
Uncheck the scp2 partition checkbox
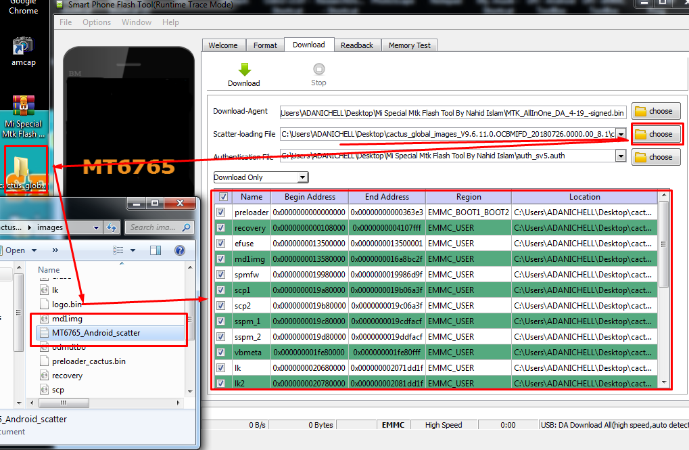click(220, 306)
